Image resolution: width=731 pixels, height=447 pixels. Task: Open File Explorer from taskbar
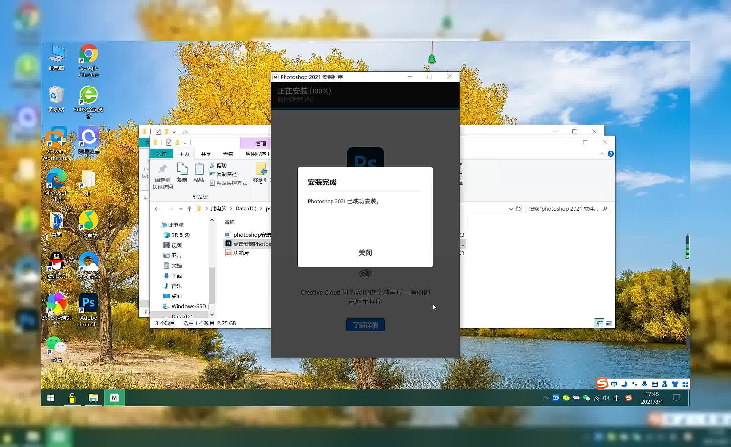[x=93, y=398]
